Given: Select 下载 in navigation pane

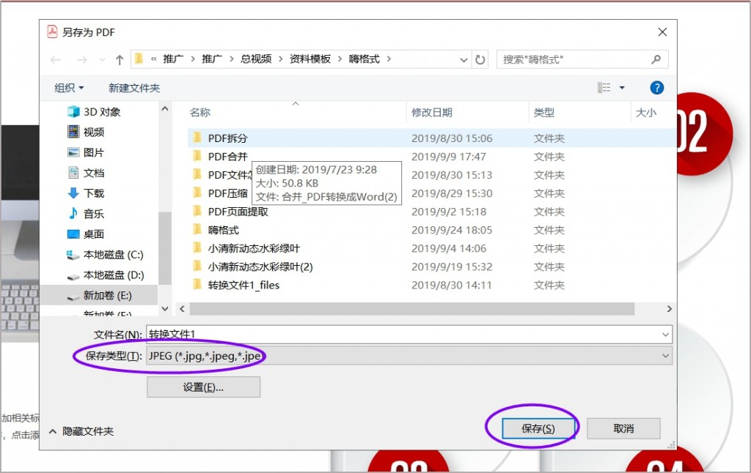Looking at the screenshot, I should pos(87,193).
